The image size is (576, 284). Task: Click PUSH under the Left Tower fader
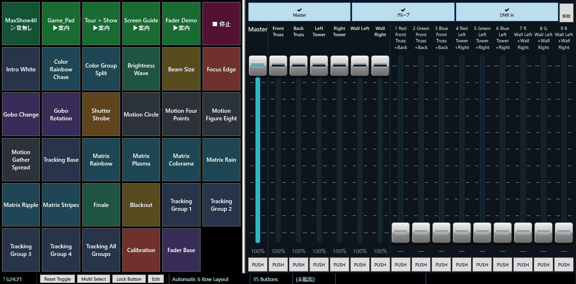point(319,265)
